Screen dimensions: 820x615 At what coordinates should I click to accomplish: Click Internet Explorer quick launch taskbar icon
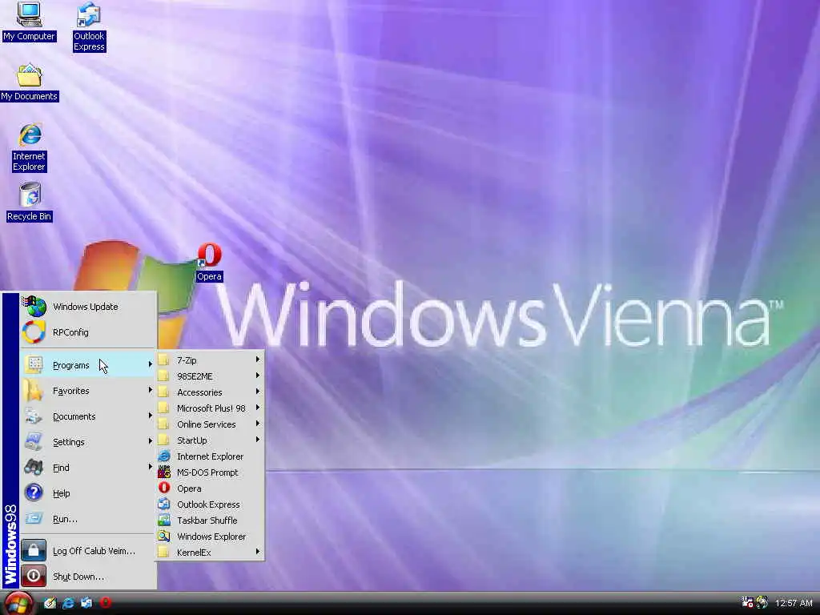coord(69,603)
